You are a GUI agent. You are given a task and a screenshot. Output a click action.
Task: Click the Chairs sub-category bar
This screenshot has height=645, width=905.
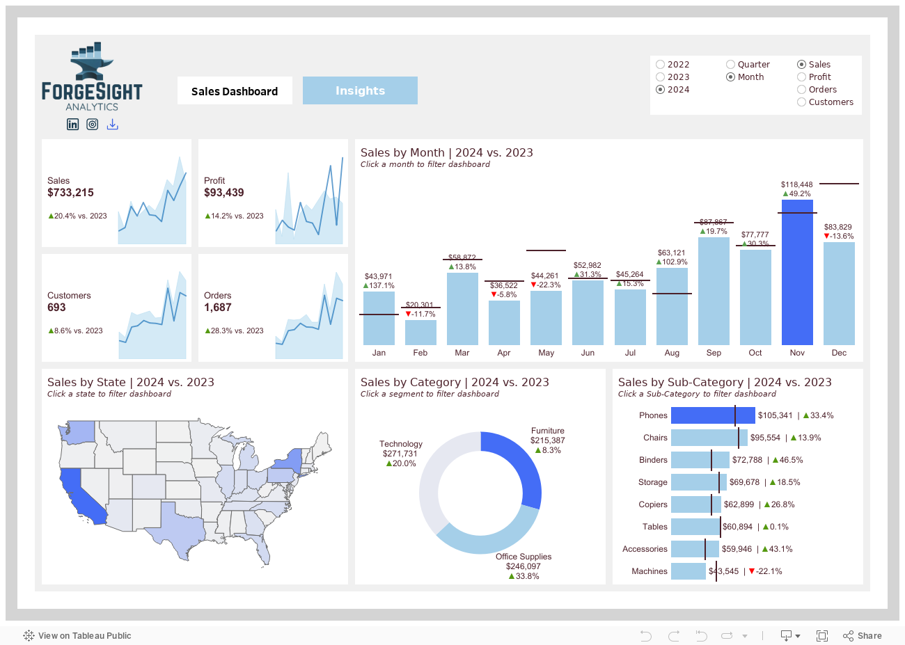(709, 438)
